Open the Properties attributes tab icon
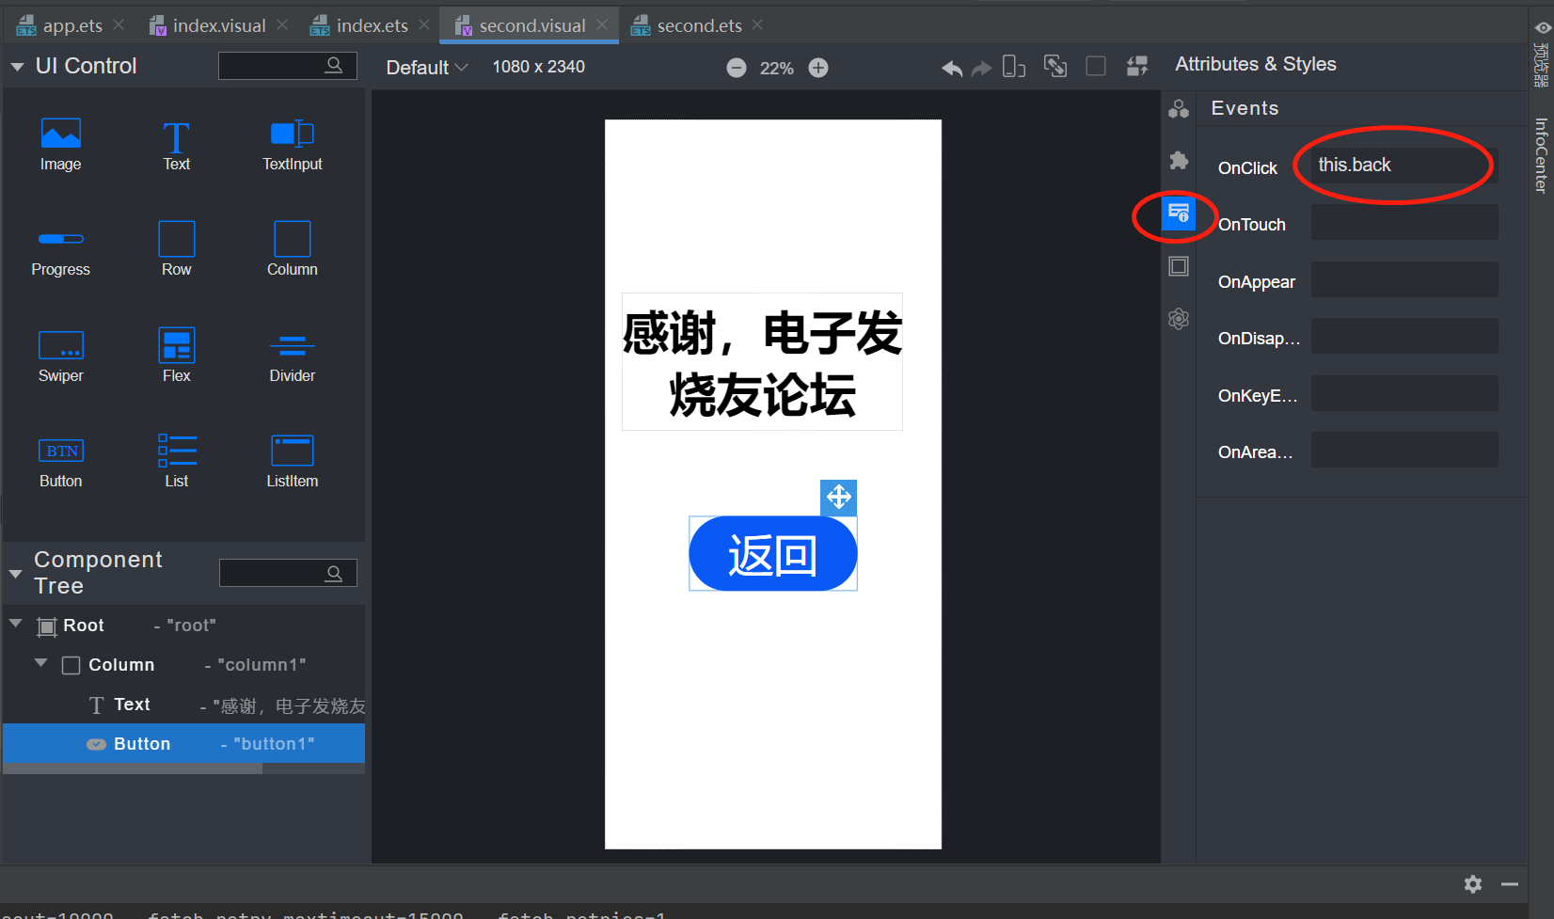Screen dimensions: 1554x919 [x=1179, y=109]
